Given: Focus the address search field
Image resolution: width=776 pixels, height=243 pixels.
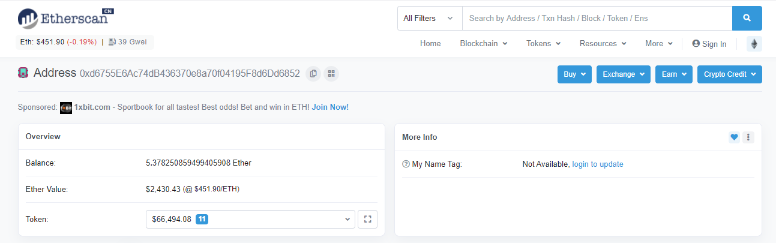Looking at the screenshot, I should tap(597, 19).
